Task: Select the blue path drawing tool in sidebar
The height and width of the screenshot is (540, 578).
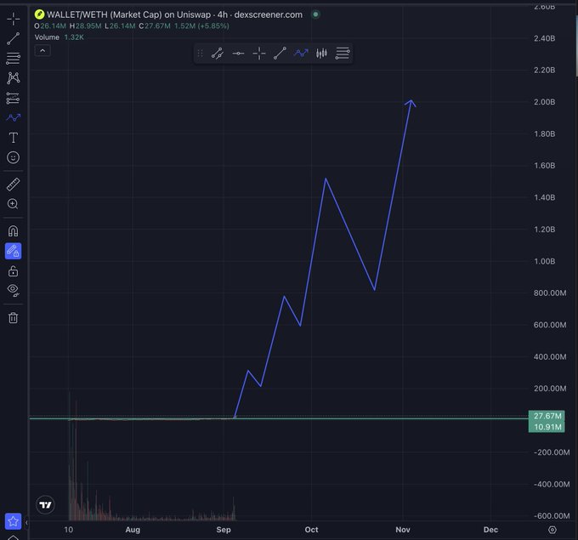Action: (x=14, y=117)
